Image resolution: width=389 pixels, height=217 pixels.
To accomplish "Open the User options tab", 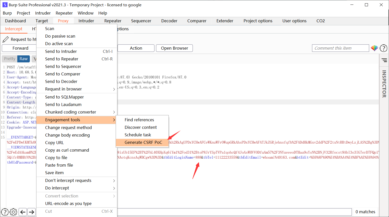I will 294,21.
